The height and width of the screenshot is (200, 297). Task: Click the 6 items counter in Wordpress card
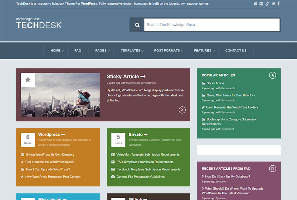pos(28,140)
